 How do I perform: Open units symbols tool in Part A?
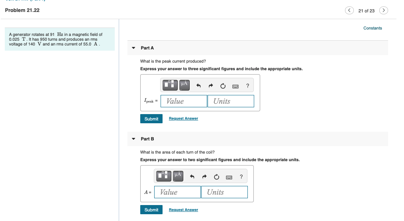tap(184, 85)
